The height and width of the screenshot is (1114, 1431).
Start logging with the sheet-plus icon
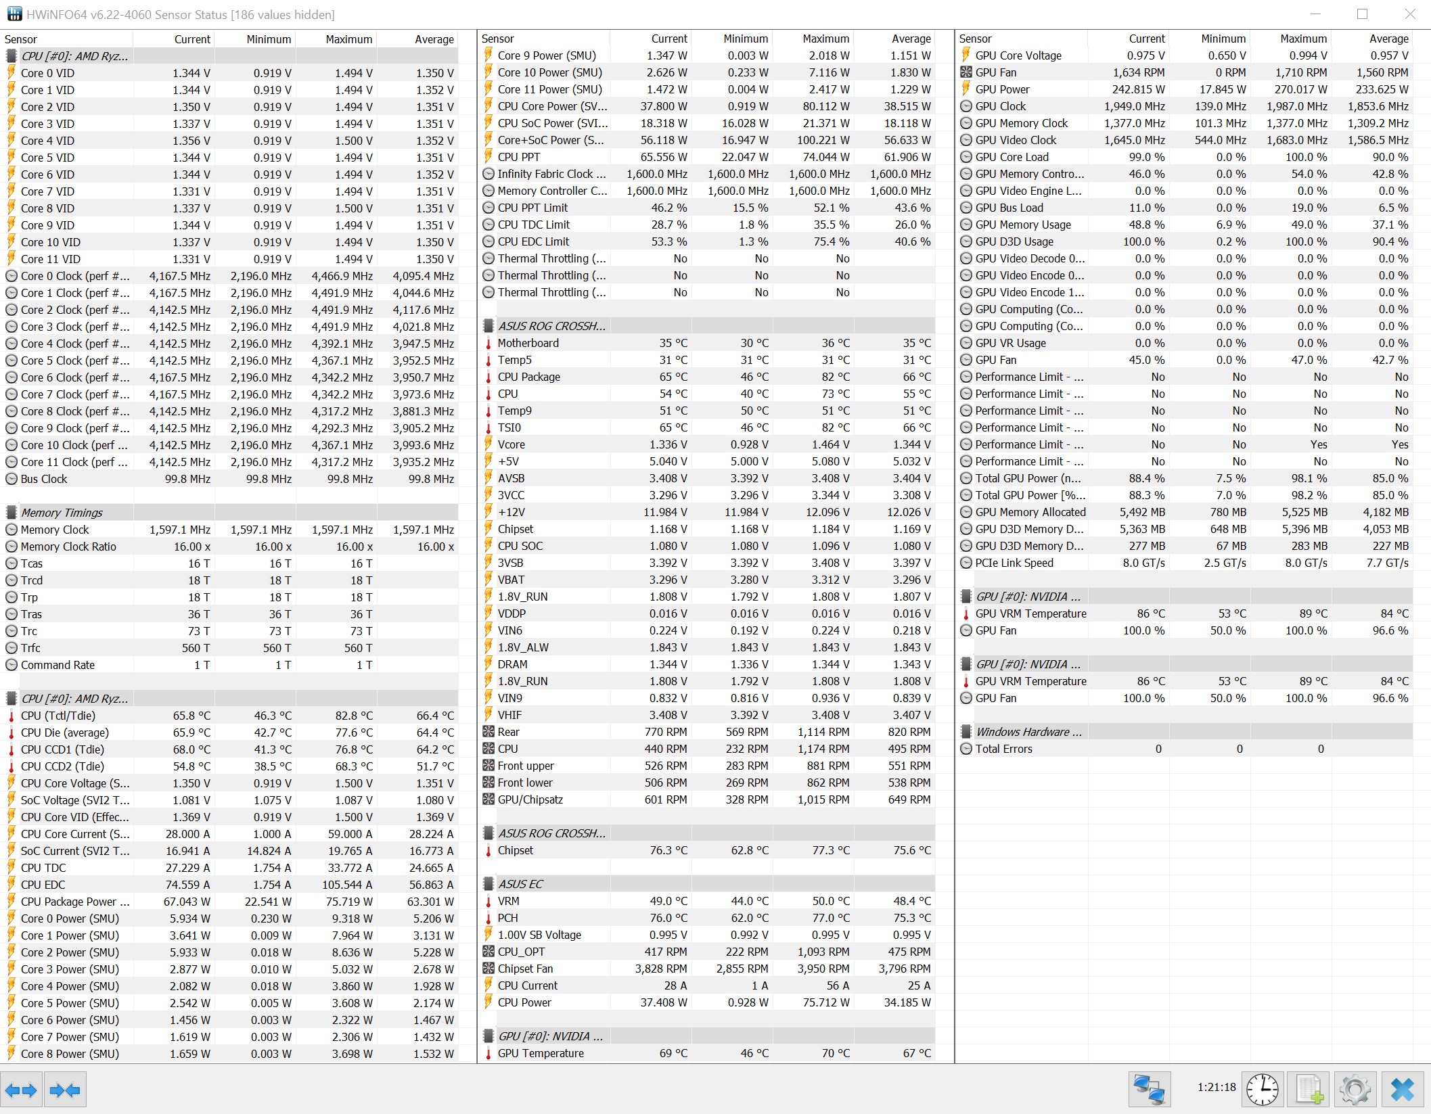click(x=1309, y=1090)
